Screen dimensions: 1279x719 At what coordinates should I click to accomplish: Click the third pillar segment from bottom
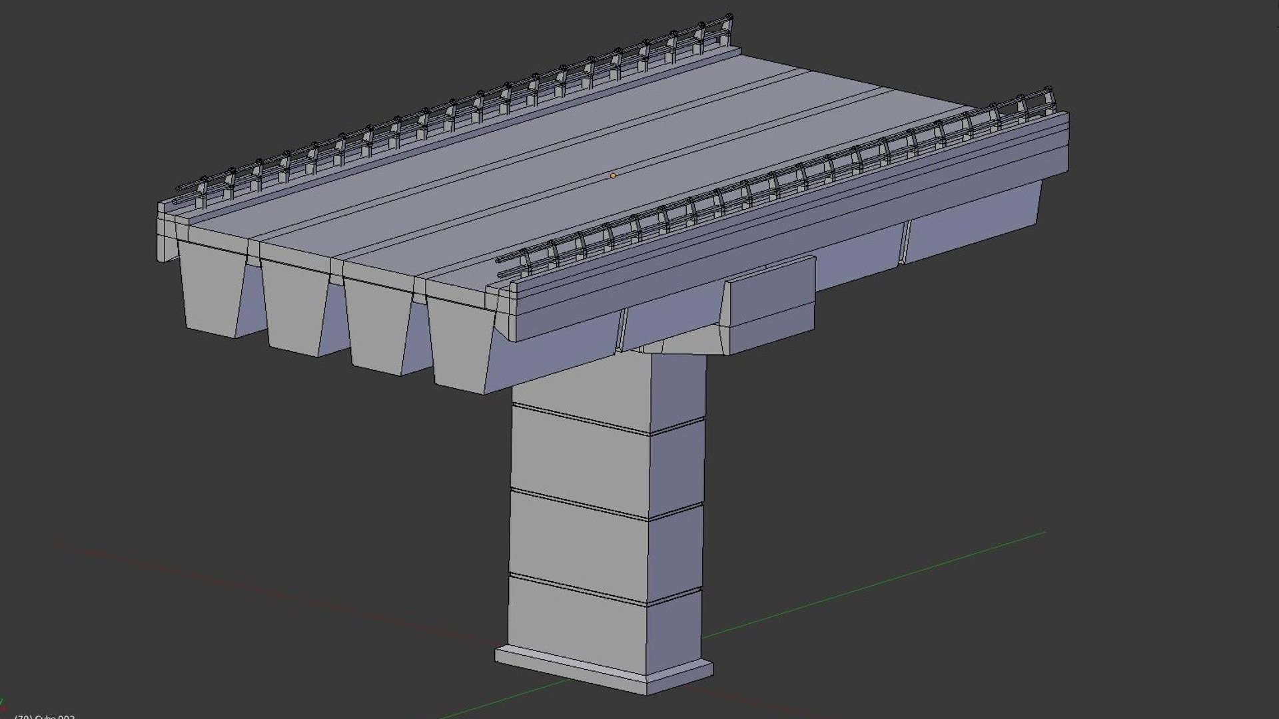578,461
